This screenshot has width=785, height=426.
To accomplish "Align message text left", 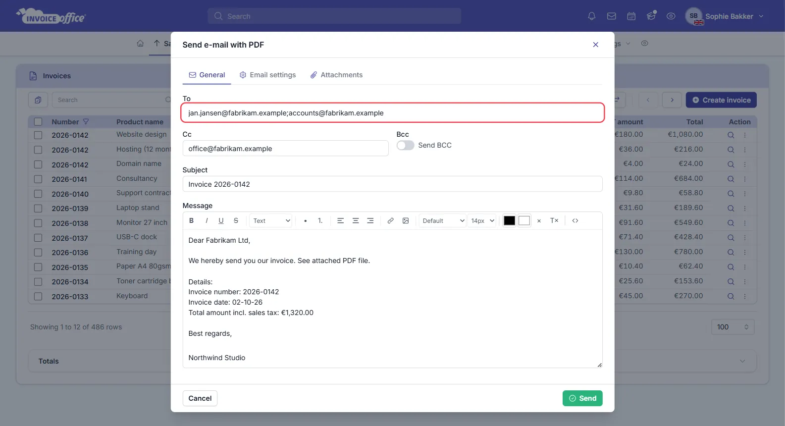I will click(340, 221).
